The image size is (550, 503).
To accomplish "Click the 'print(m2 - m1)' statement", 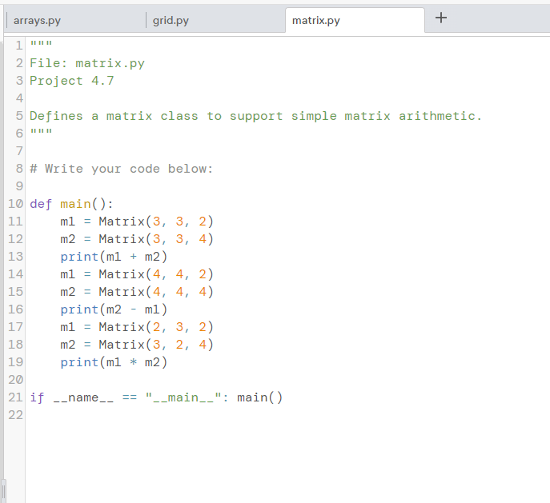I will (114, 309).
